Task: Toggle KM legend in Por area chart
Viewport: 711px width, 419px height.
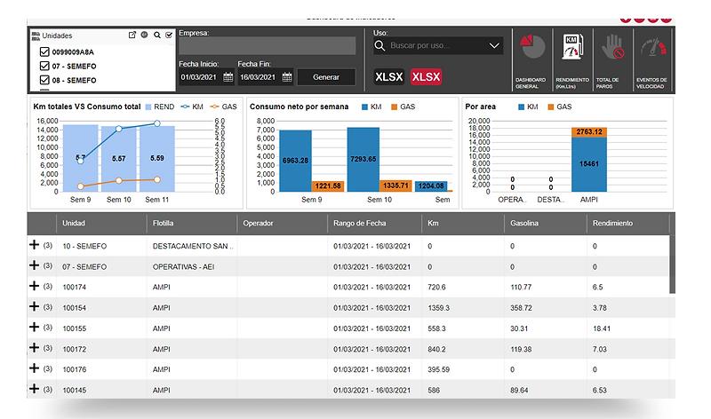Action: pyautogui.click(x=528, y=107)
